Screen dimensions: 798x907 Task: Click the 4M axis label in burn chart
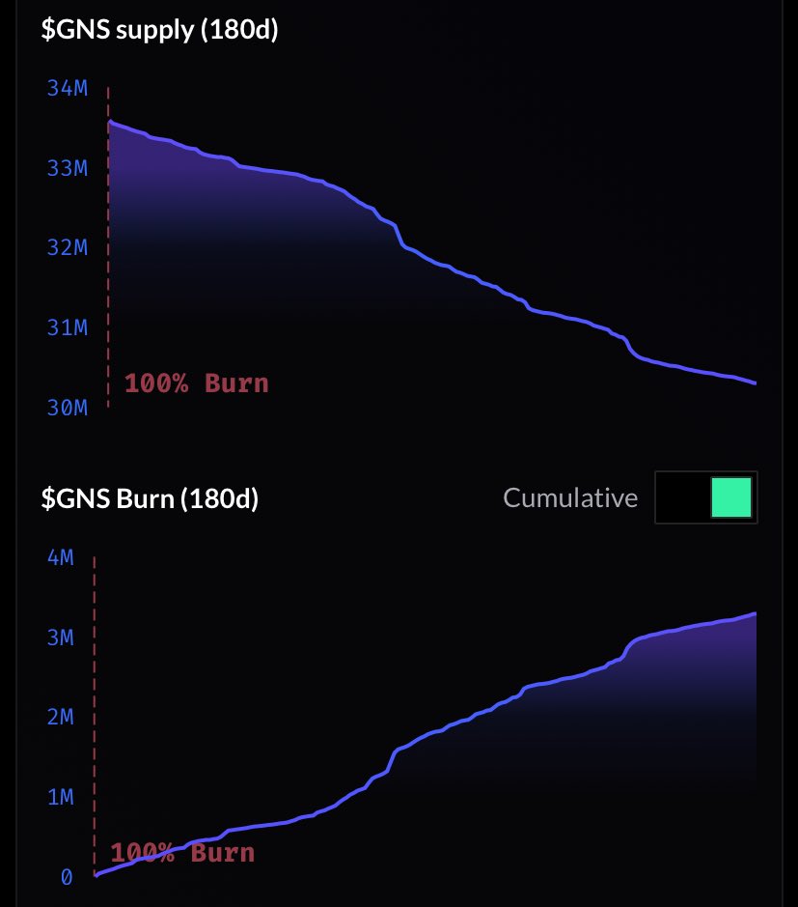61,557
